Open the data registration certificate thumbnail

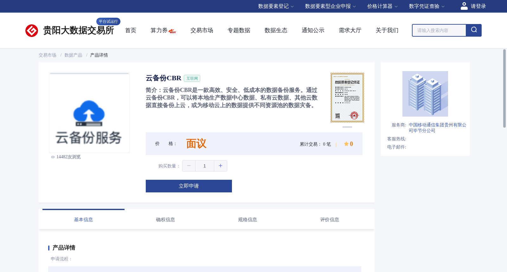coord(347,98)
